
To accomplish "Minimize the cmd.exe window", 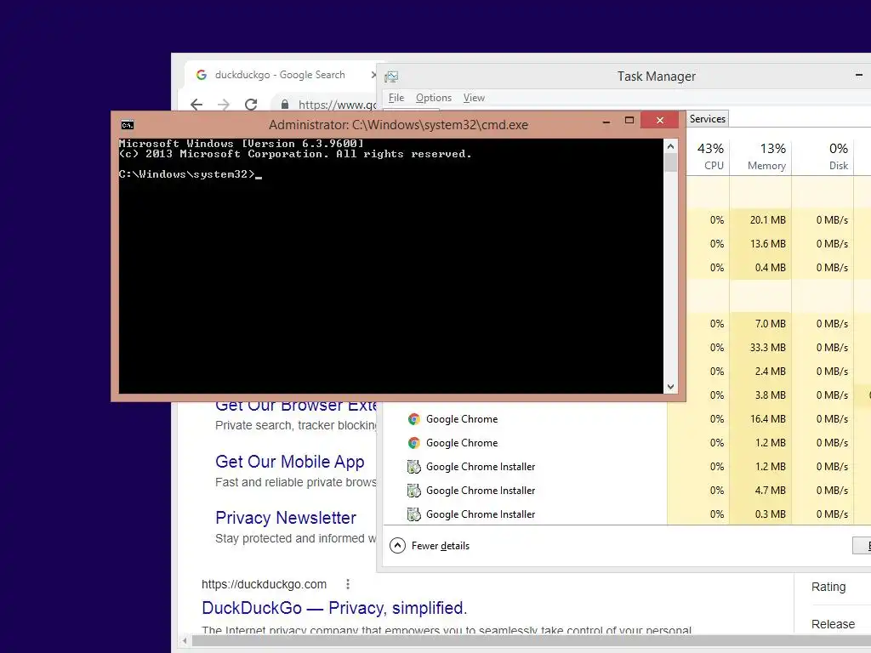I will pos(606,121).
